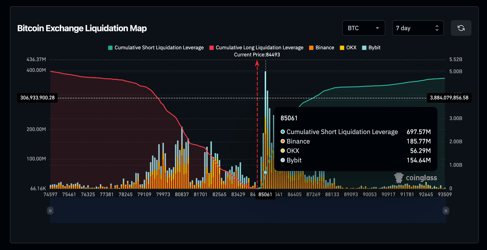Click the coinglass logo watermark

click(416, 178)
